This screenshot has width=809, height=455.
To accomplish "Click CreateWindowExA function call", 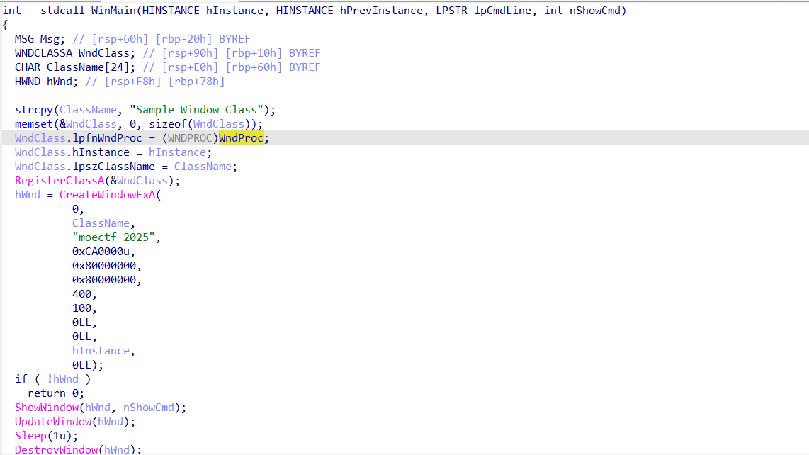I will [x=107, y=195].
